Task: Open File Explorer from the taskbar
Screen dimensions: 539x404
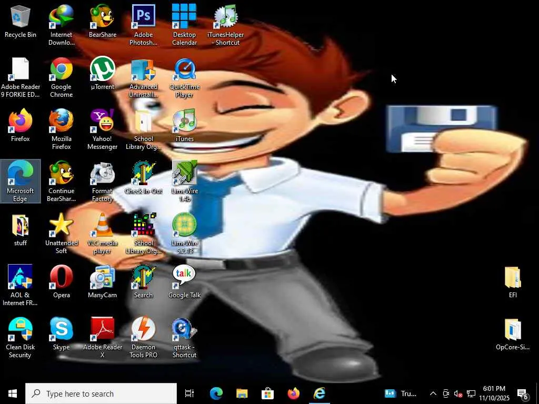Action: coord(242,393)
